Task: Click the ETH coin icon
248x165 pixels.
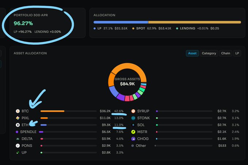Action: tap(18, 125)
